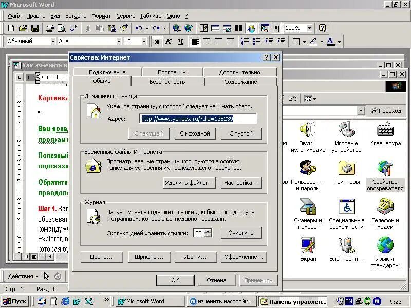Open the columns layout icon
Viewport: 411px width, 308px height.
tap(238, 28)
